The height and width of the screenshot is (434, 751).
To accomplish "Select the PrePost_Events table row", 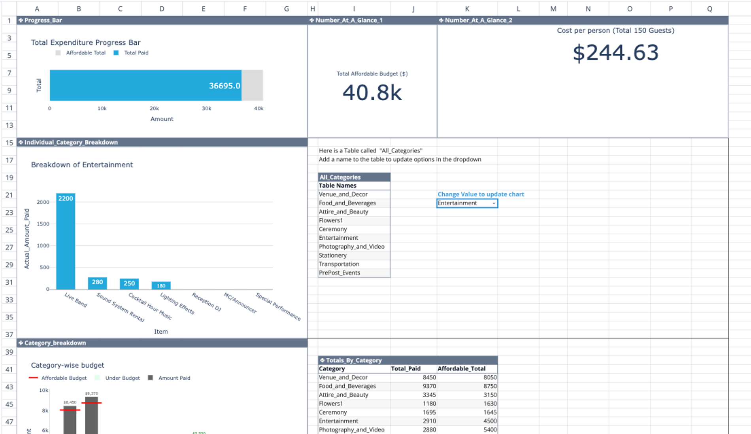I will 354,272.
